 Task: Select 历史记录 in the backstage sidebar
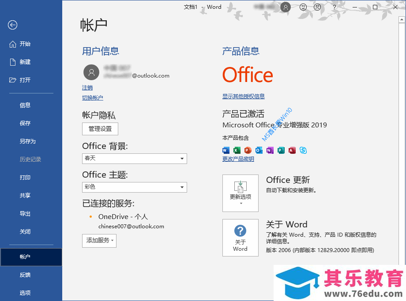coord(31,160)
